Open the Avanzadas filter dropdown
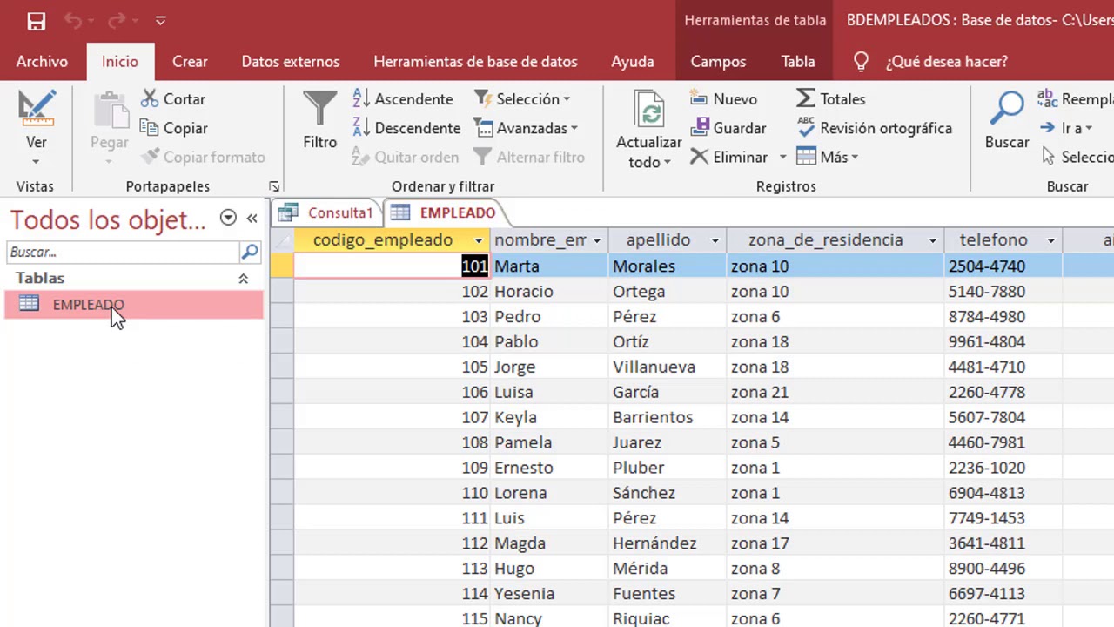1114x627 pixels. click(526, 128)
